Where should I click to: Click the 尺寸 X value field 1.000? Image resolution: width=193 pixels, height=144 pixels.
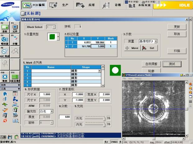click(x=45, y=94)
